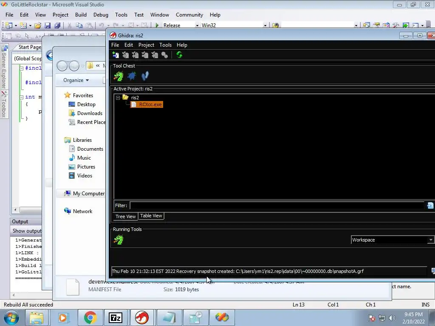The height and width of the screenshot is (326, 435).
Task: Switch to Tree View tab
Action: (x=125, y=216)
